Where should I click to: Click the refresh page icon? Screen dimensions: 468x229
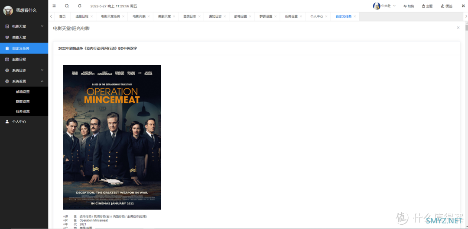[79, 6]
